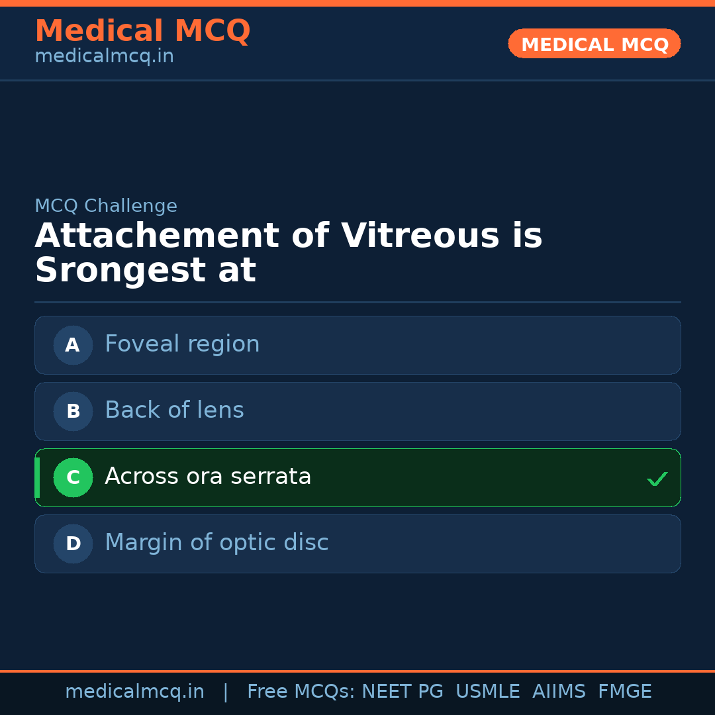Click the FMGE footer text
The image size is (715, 715).
(624, 692)
